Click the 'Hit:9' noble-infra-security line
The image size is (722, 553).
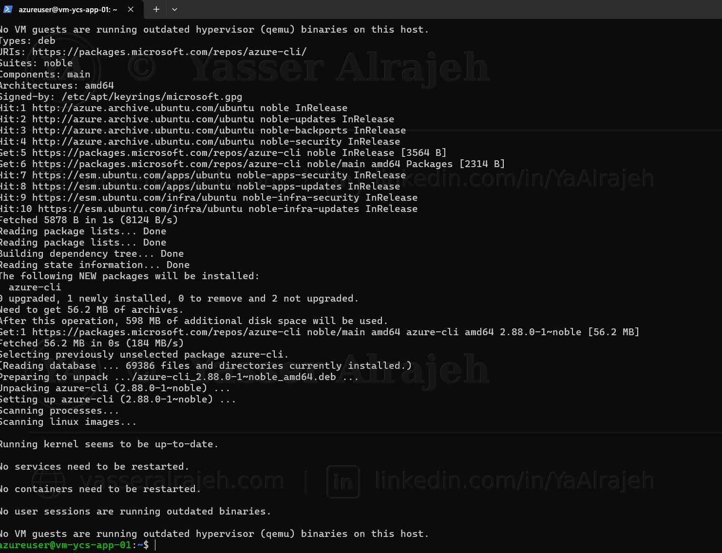(x=209, y=197)
